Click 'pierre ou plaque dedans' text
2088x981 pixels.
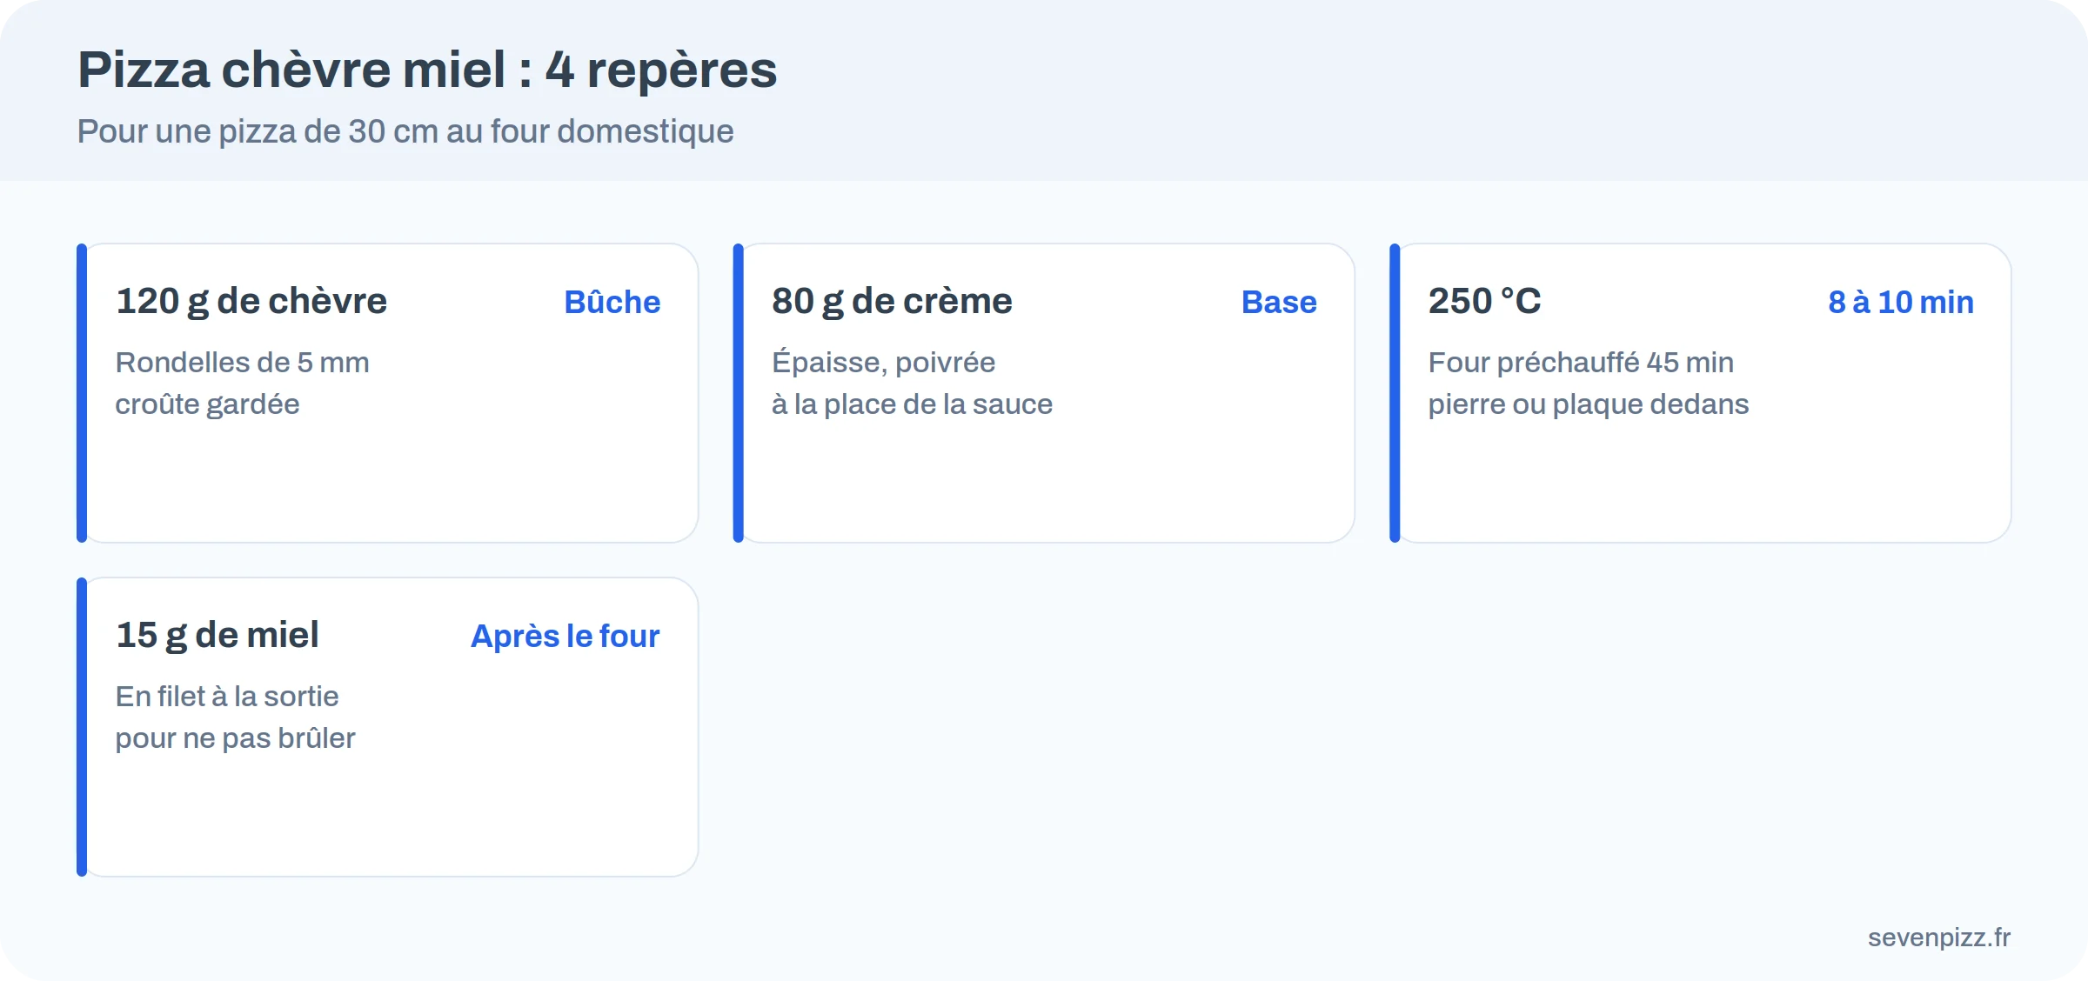pos(1589,404)
